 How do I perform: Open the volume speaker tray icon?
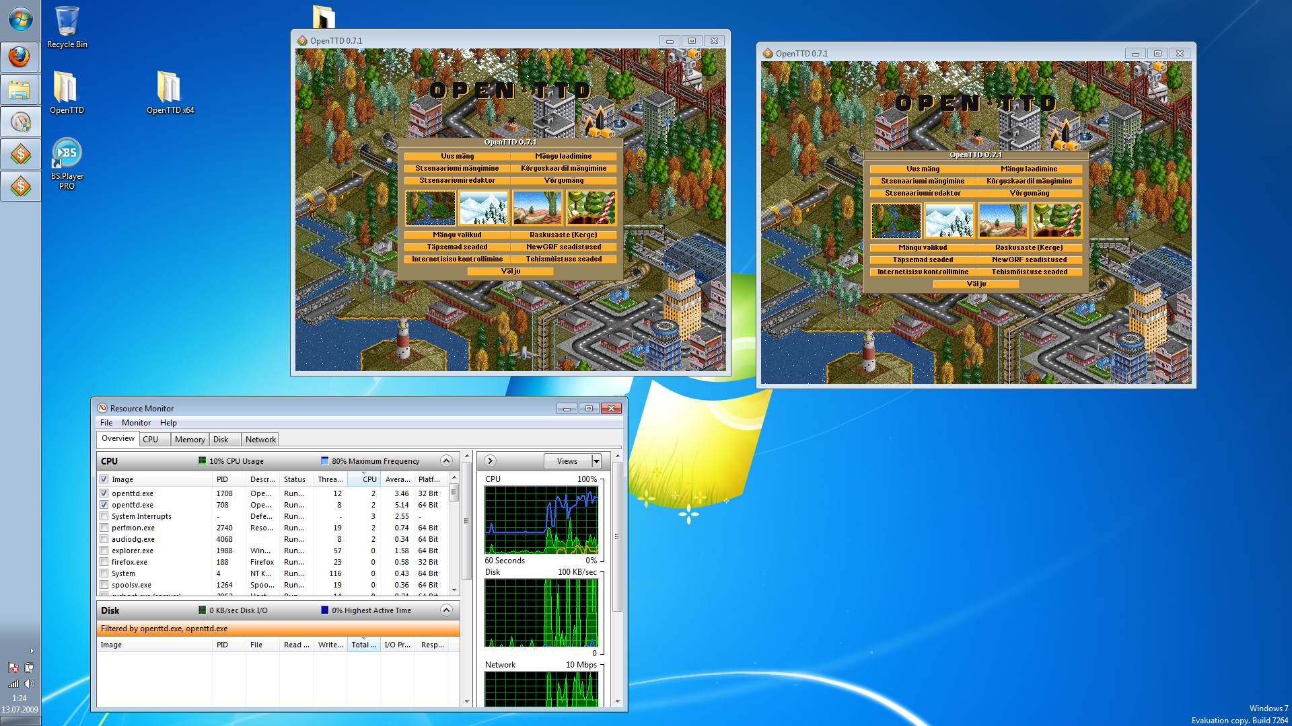click(29, 684)
